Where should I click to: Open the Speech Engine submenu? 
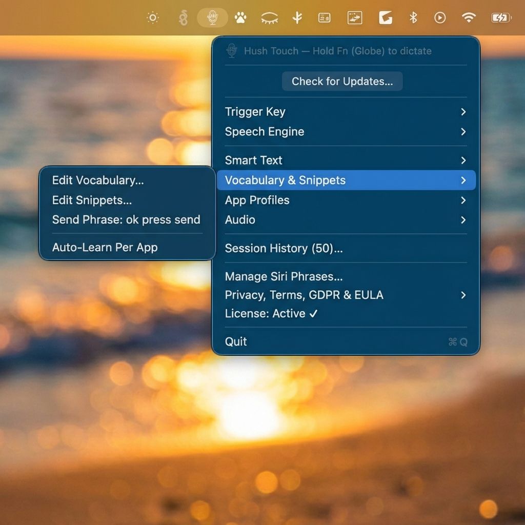(x=265, y=132)
